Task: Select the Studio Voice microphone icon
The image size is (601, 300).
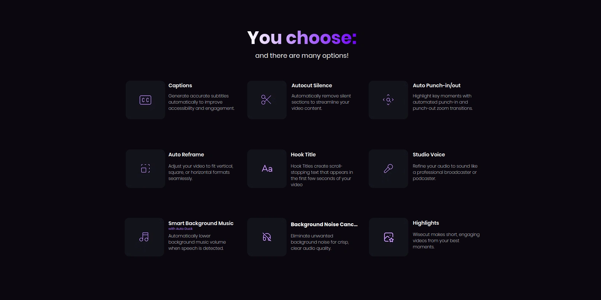Action: coord(388,168)
